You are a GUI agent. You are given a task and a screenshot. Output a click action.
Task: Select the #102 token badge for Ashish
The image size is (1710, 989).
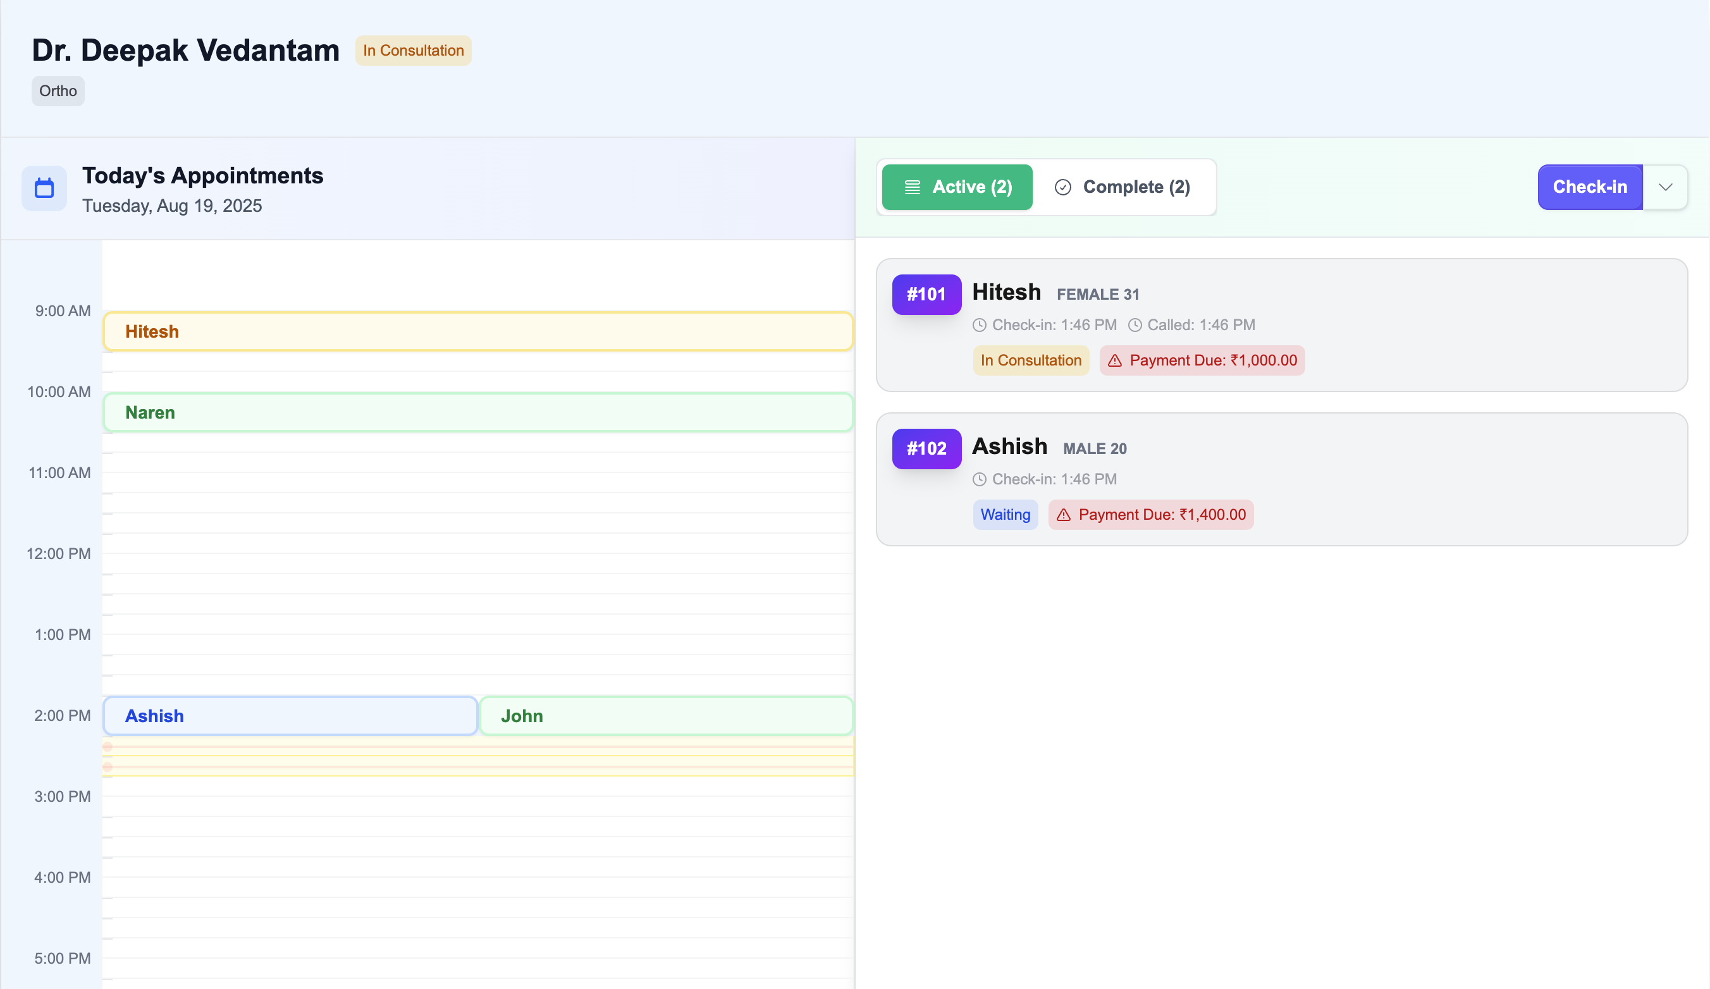click(926, 448)
